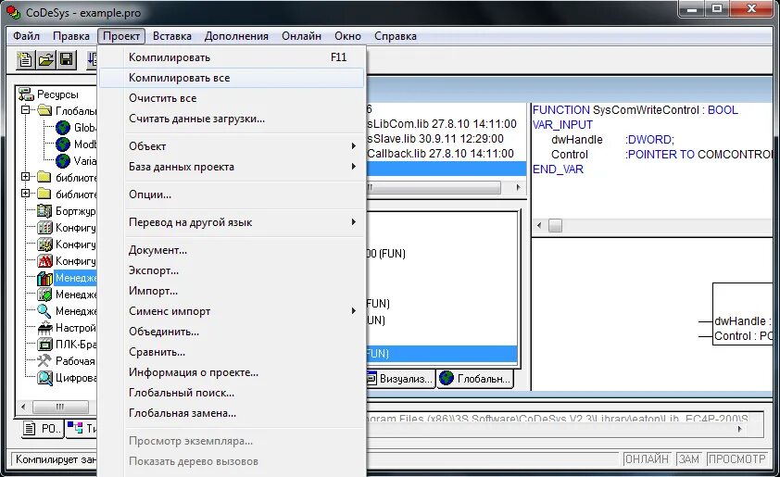Choose Компилировать from Проект menu
Viewport: 780px width, 477px height.
[x=232, y=57]
